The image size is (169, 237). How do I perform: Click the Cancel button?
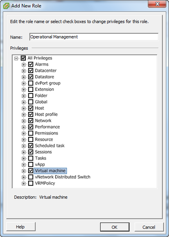pos(149,227)
